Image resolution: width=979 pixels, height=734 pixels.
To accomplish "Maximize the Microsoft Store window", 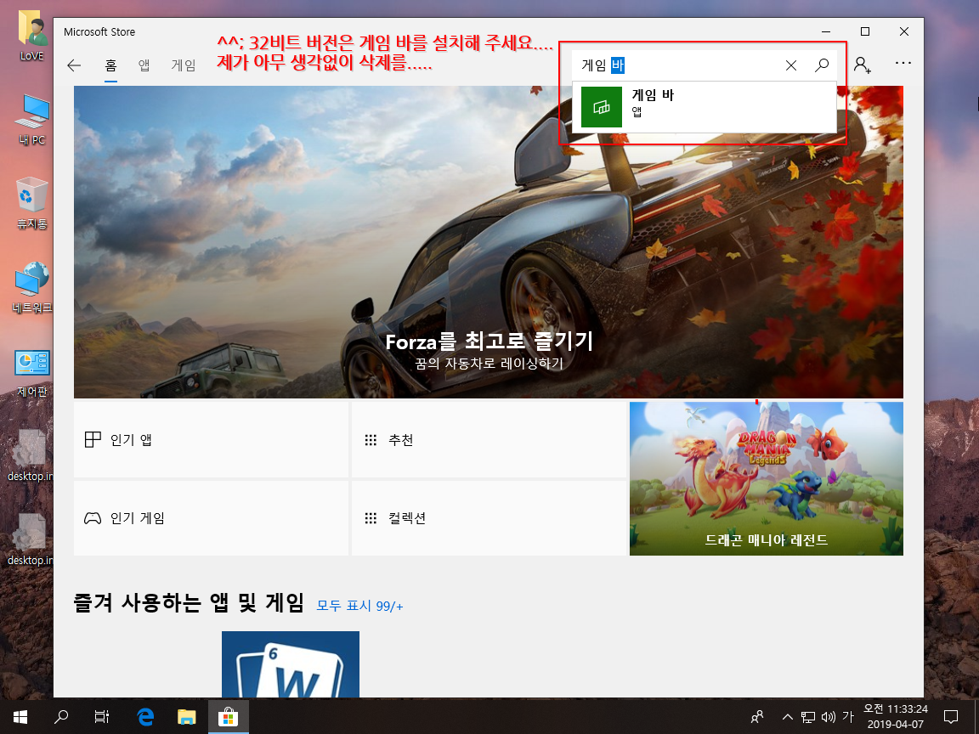I will tap(865, 31).
